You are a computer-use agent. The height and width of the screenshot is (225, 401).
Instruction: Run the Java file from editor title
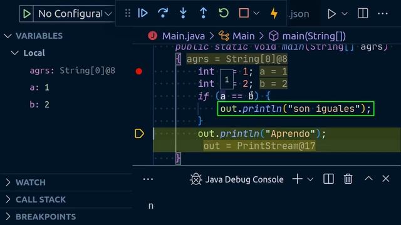pos(331,14)
